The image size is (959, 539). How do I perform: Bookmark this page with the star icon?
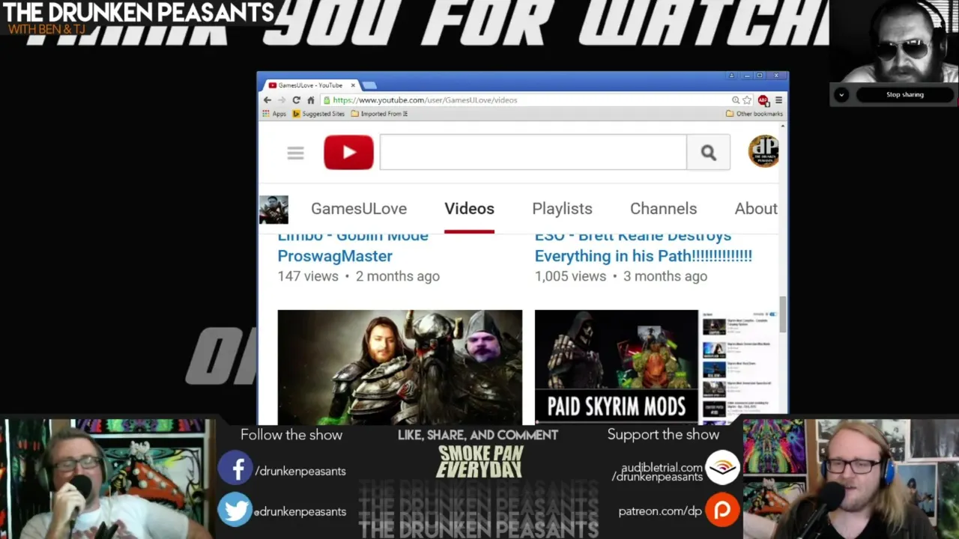(x=747, y=100)
